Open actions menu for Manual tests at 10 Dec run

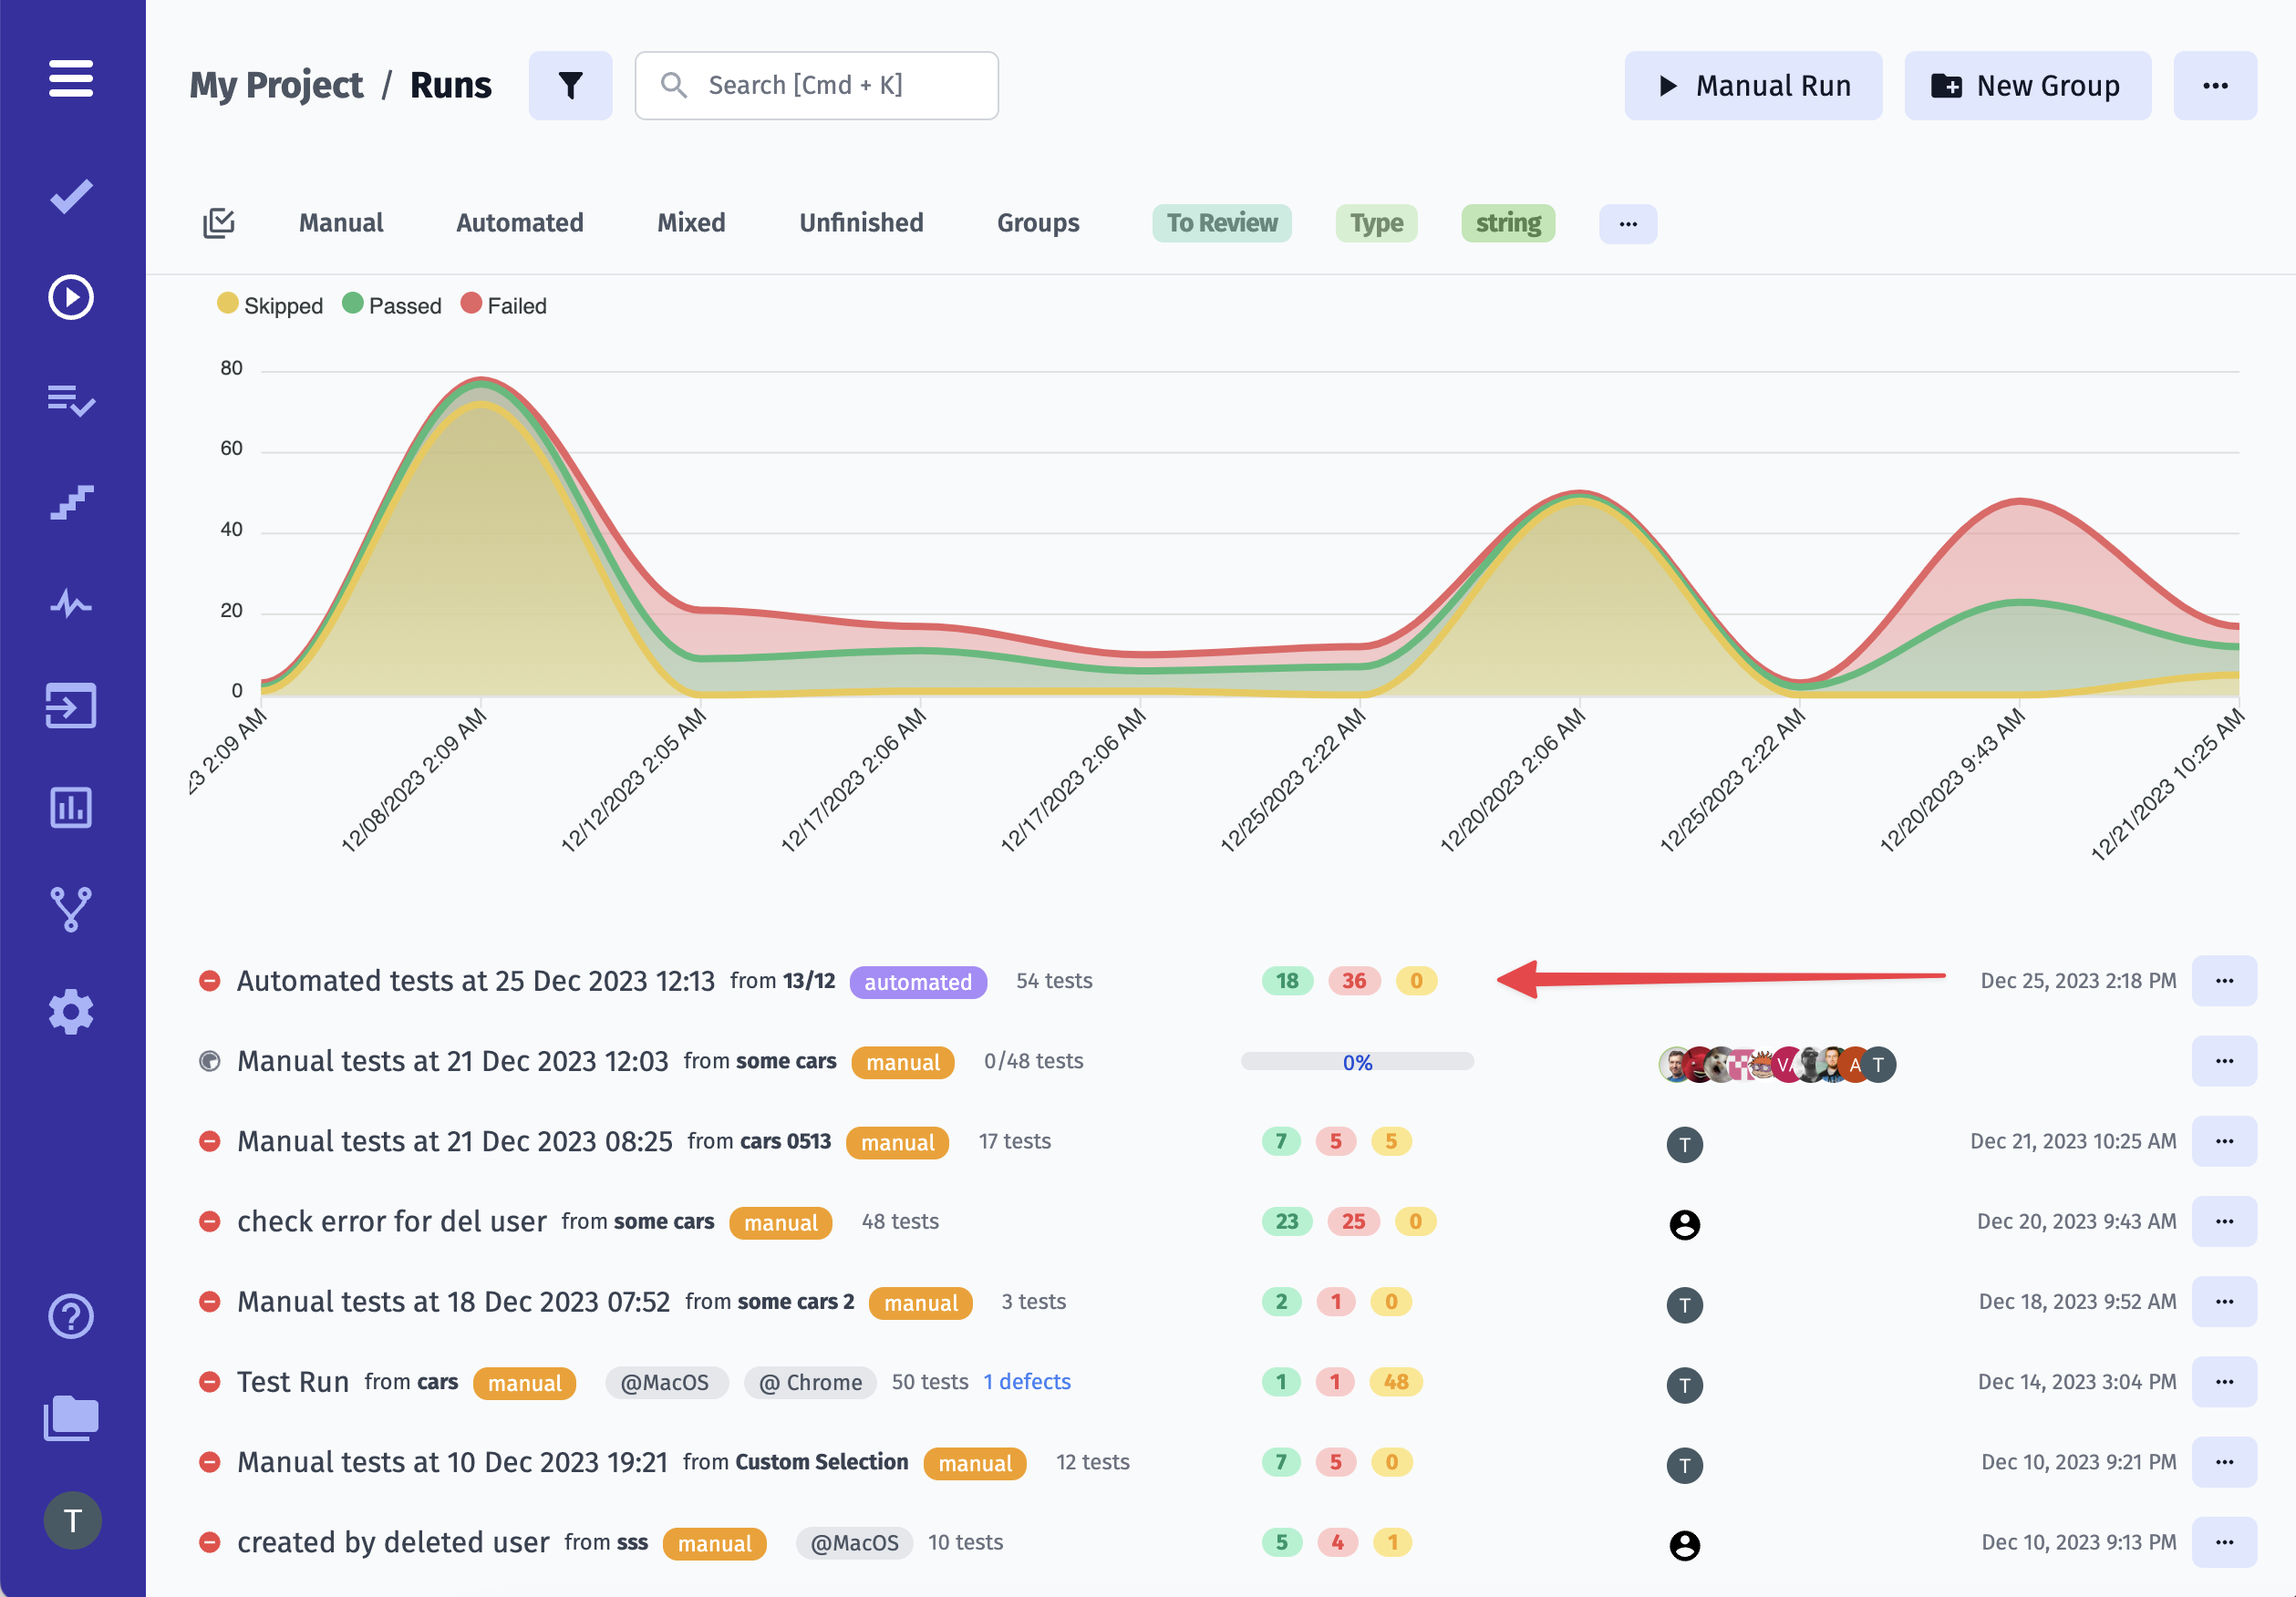pos(2224,1461)
